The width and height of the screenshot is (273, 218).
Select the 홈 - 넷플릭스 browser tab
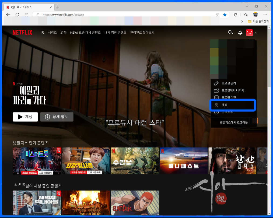pos(29,7)
